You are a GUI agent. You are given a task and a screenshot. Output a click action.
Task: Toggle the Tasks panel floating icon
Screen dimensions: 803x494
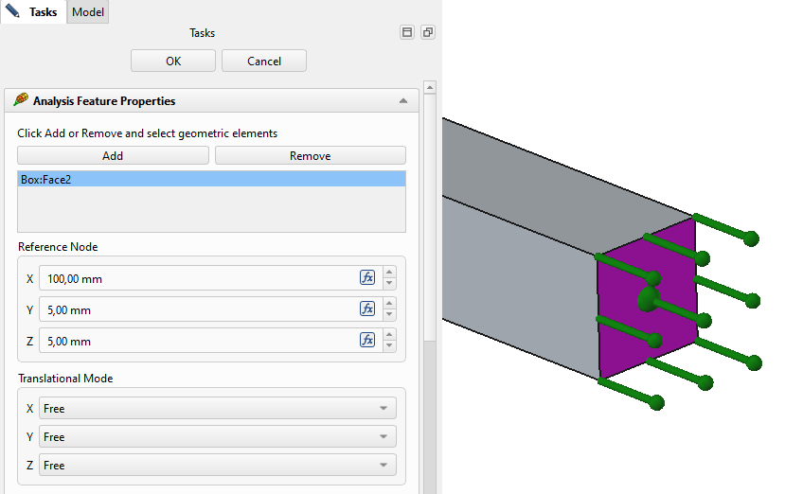428,33
